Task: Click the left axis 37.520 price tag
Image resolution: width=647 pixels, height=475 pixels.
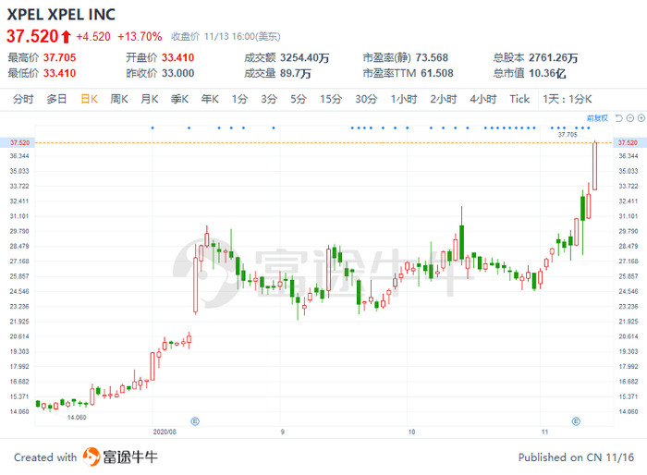Action: 19,142
